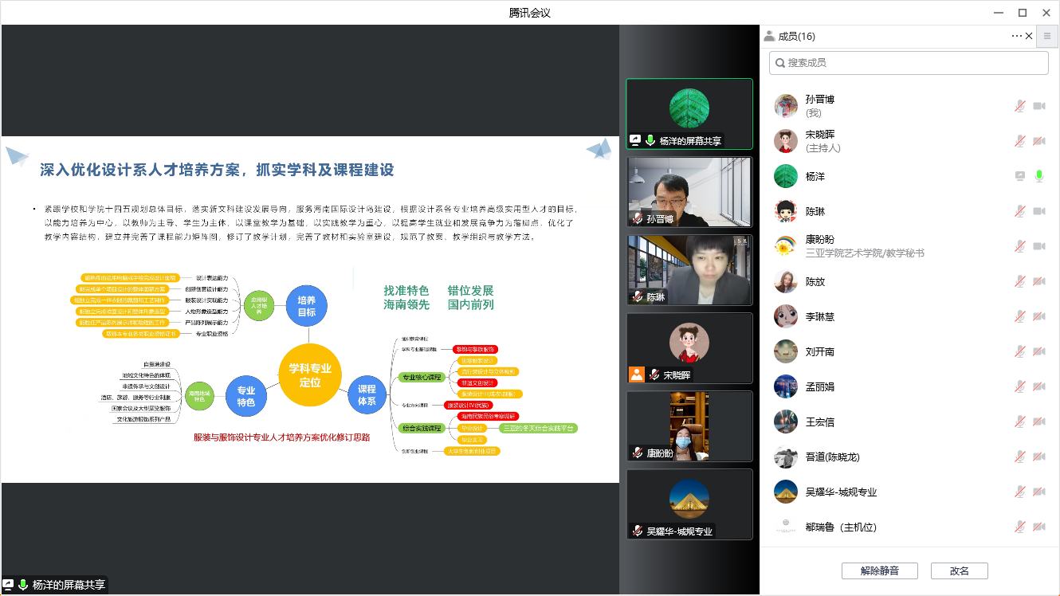The height and width of the screenshot is (596, 1060).
Task: Click 杨洋's green active microphone icon
Action: pos(1039,176)
